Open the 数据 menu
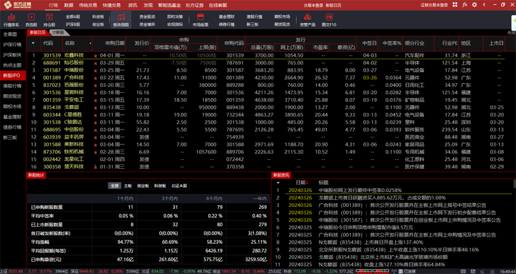516x274 pixels. click(69, 5)
